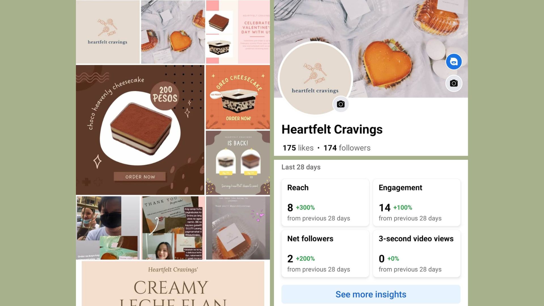
Task: Select the Net followers card
Action: (325, 254)
